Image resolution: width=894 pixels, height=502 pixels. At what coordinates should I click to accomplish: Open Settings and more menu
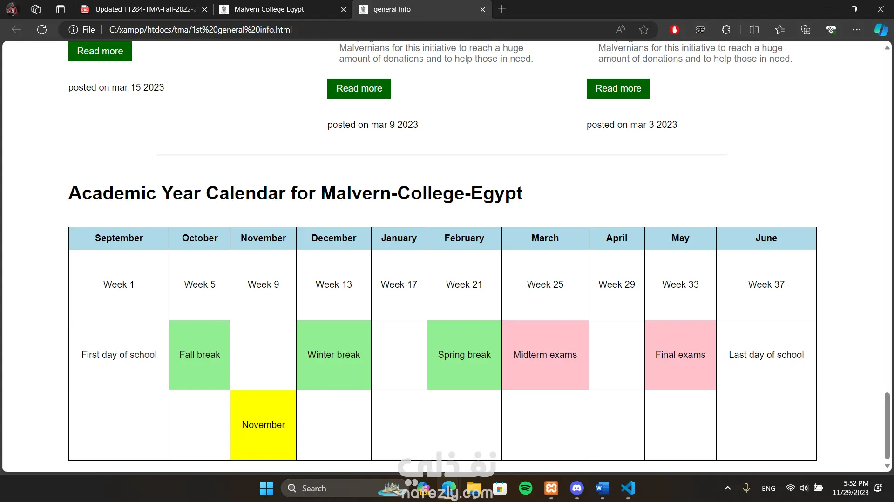tap(857, 30)
